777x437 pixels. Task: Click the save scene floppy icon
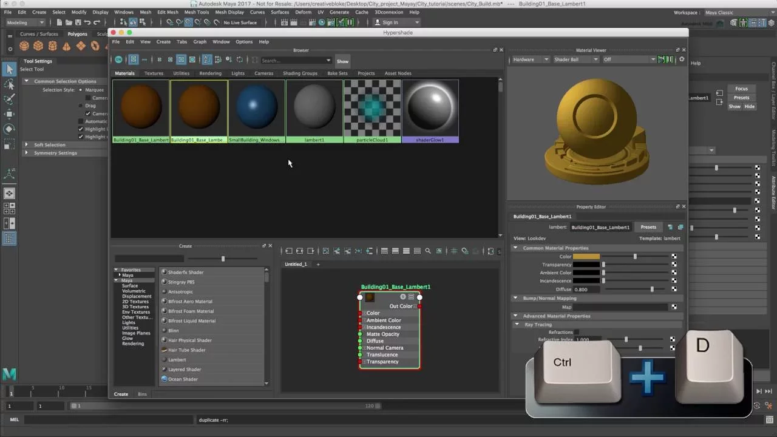click(x=78, y=22)
